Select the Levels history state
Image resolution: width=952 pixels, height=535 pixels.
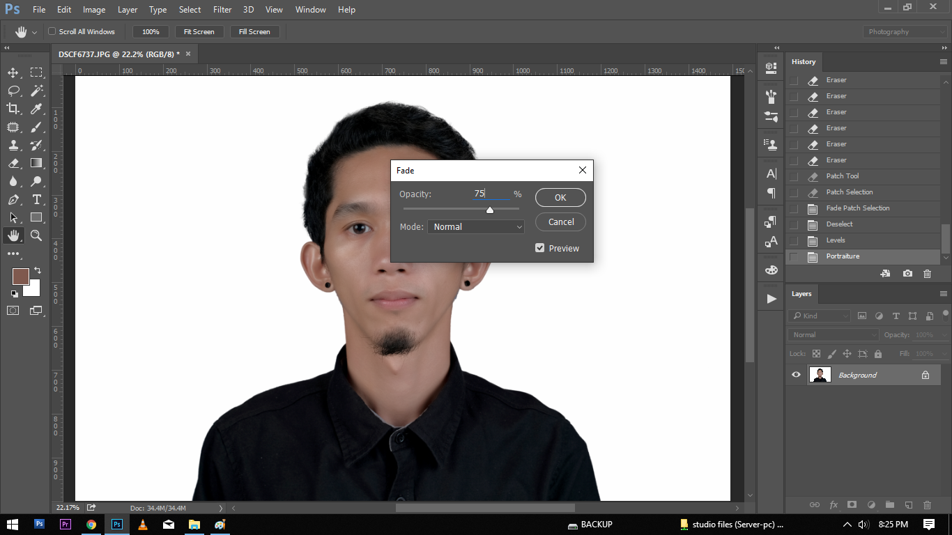pyautogui.click(x=836, y=240)
